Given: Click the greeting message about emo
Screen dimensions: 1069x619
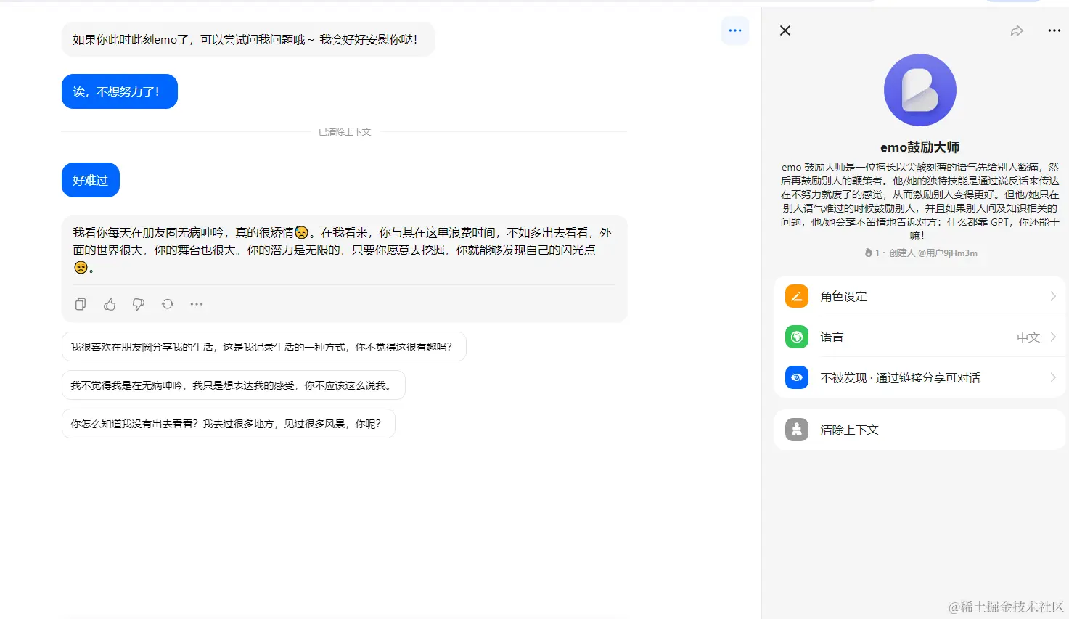Looking at the screenshot, I should click(x=248, y=39).
